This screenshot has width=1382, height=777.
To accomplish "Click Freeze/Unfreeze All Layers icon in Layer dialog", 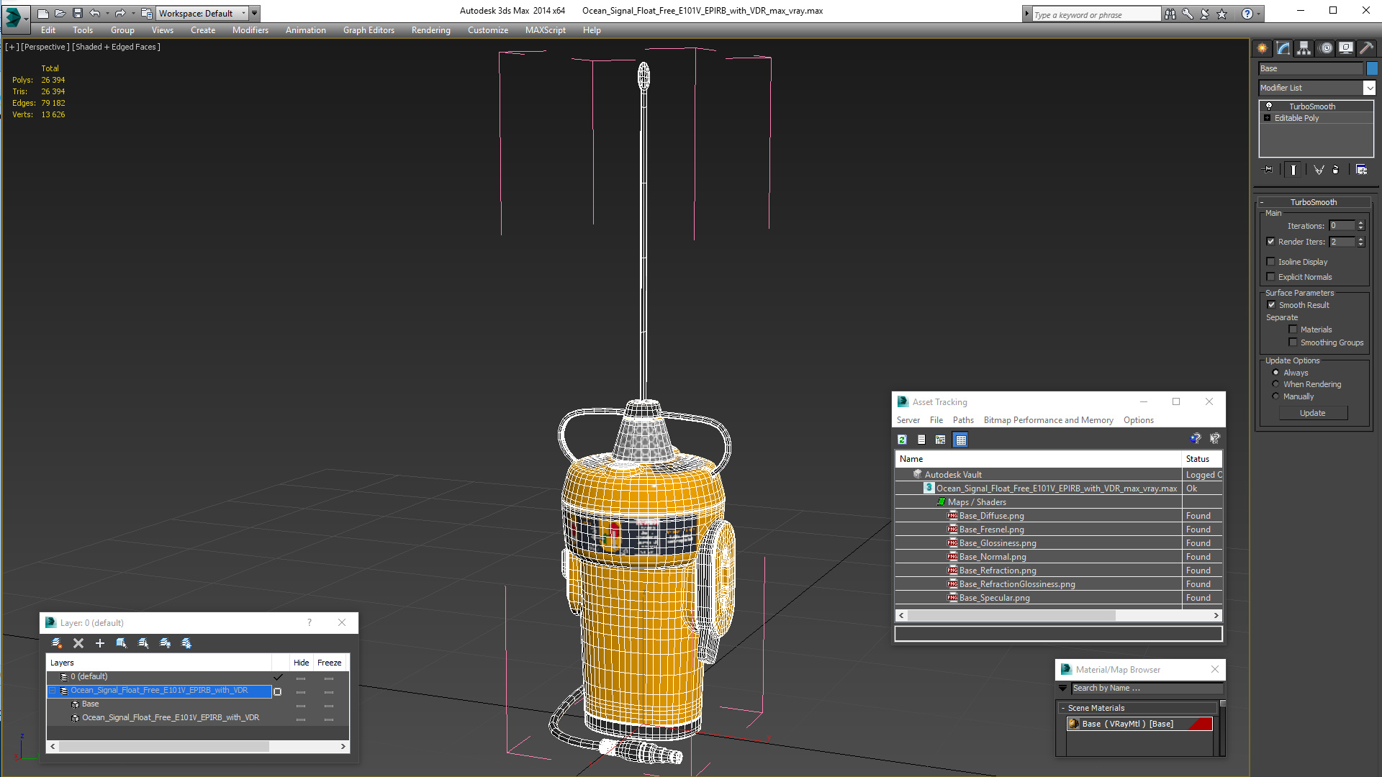I will tap(186, 643).
